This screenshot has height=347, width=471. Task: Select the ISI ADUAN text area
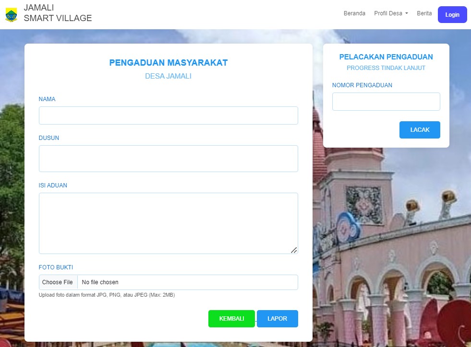pos(168,223)
